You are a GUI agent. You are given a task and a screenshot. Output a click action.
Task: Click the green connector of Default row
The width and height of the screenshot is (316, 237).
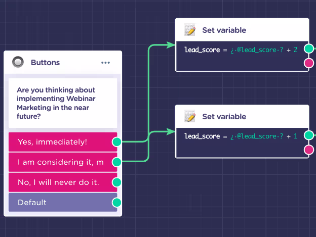tap(116, 203)
